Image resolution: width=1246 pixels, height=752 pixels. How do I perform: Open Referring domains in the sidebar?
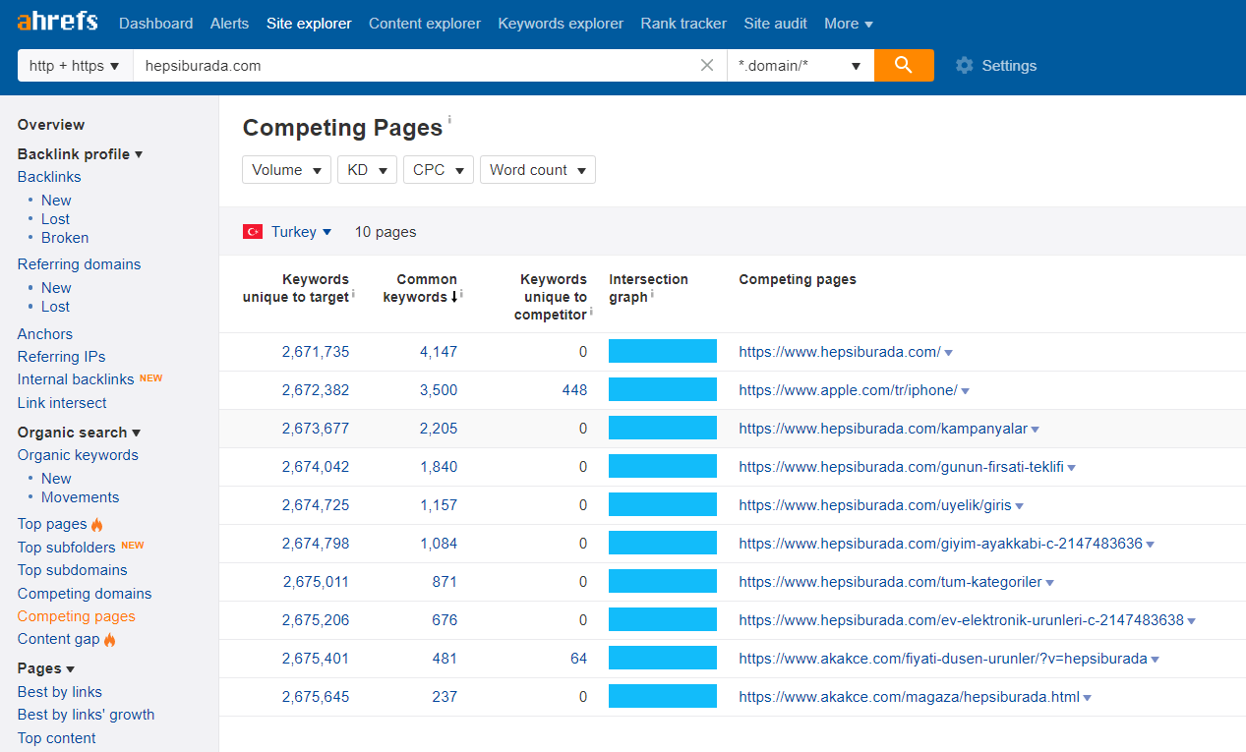pos(79,264)
